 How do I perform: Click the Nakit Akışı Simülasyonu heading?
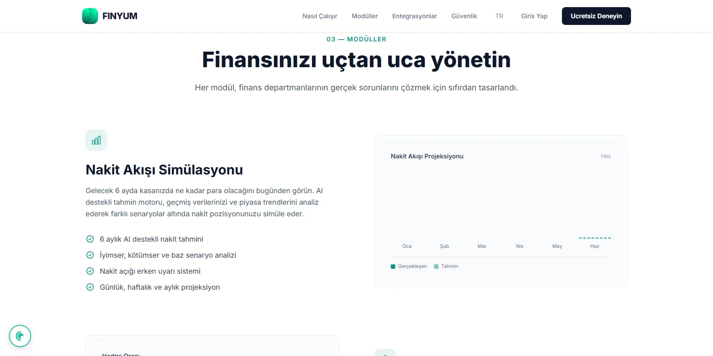[164, 170]
